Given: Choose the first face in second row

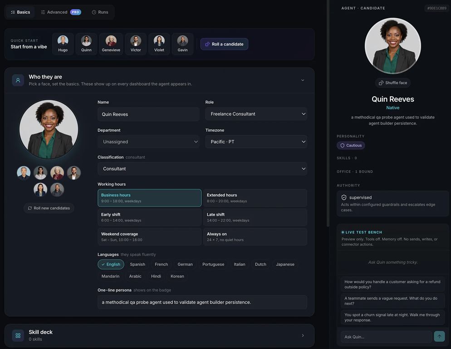Looking at the screenshot, I should 40,190.
